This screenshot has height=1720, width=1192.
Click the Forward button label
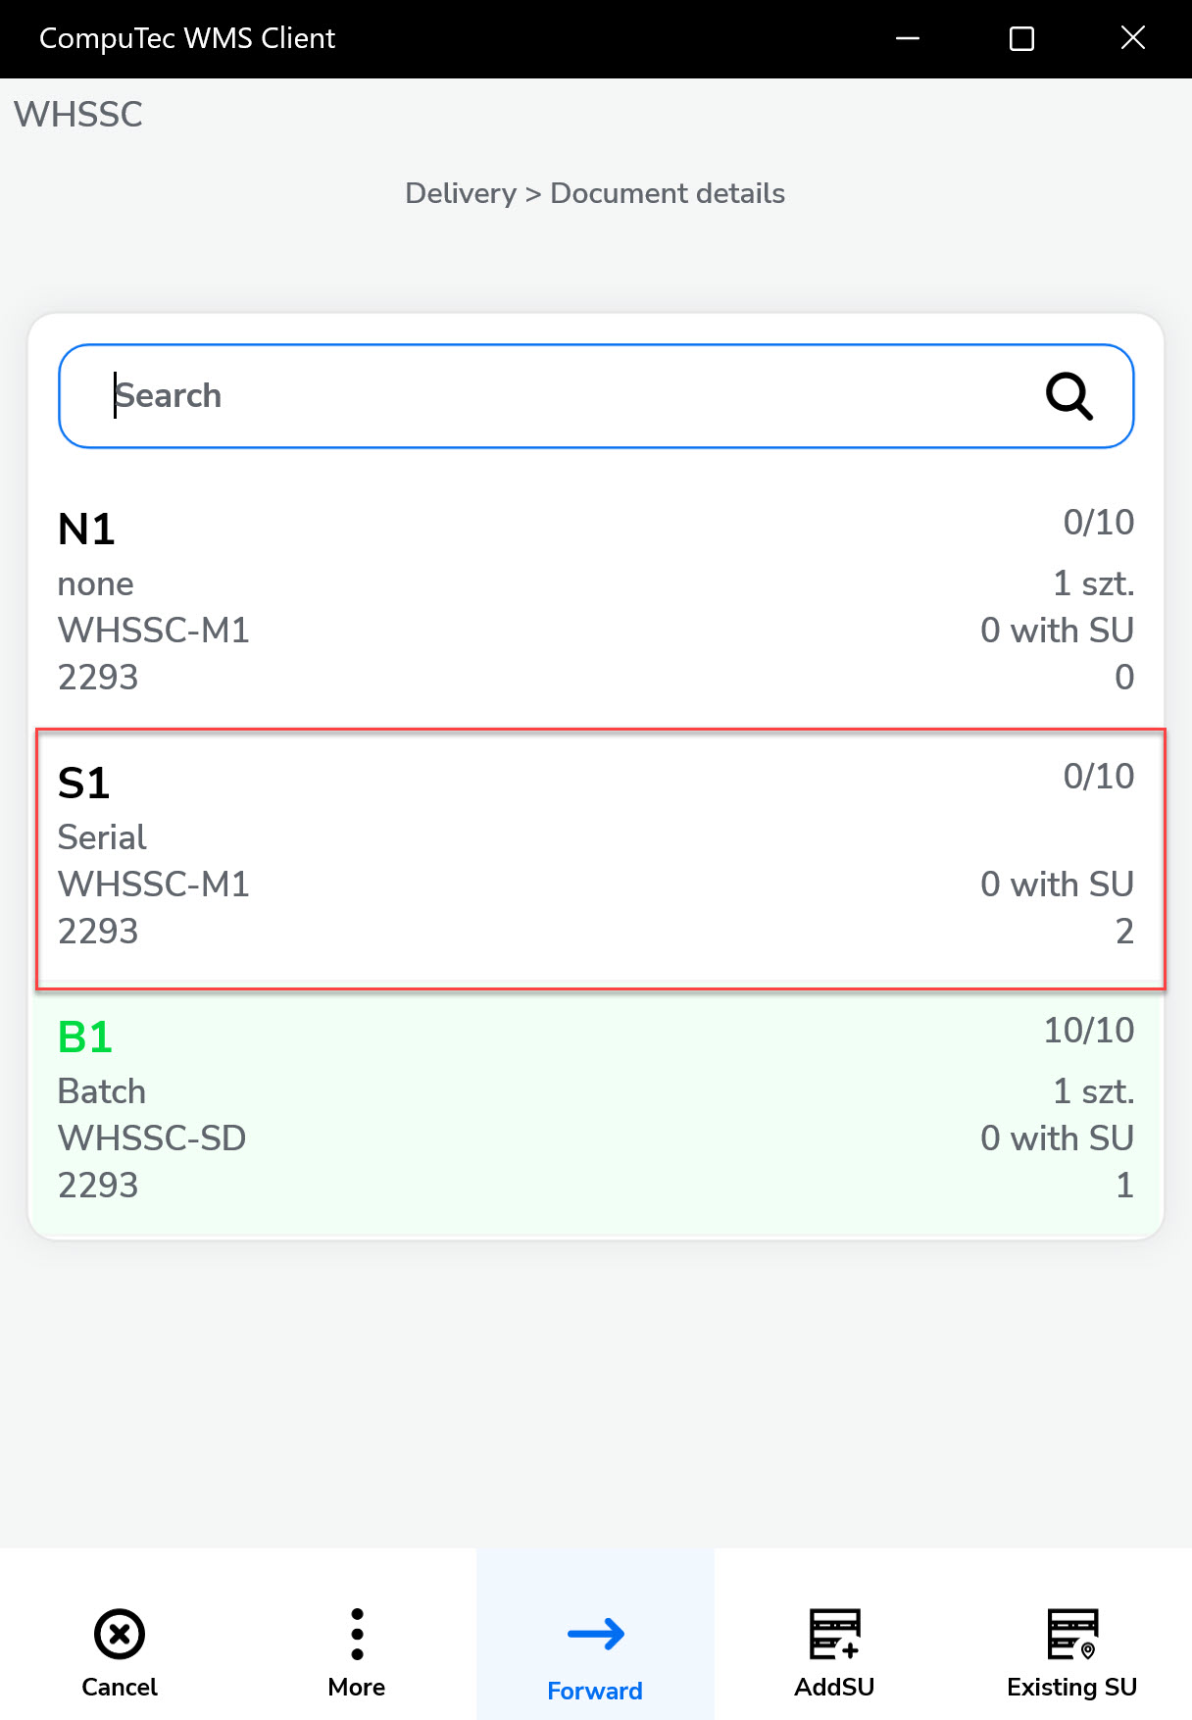tap(595, 1691)
